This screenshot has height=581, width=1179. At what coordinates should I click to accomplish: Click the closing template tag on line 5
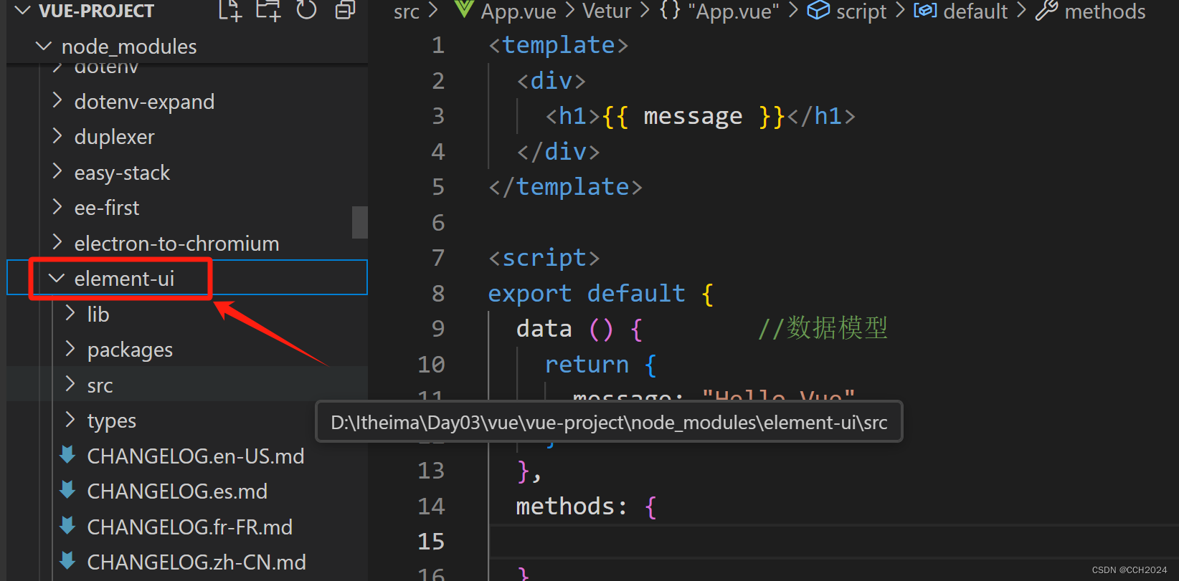point(566,187)
